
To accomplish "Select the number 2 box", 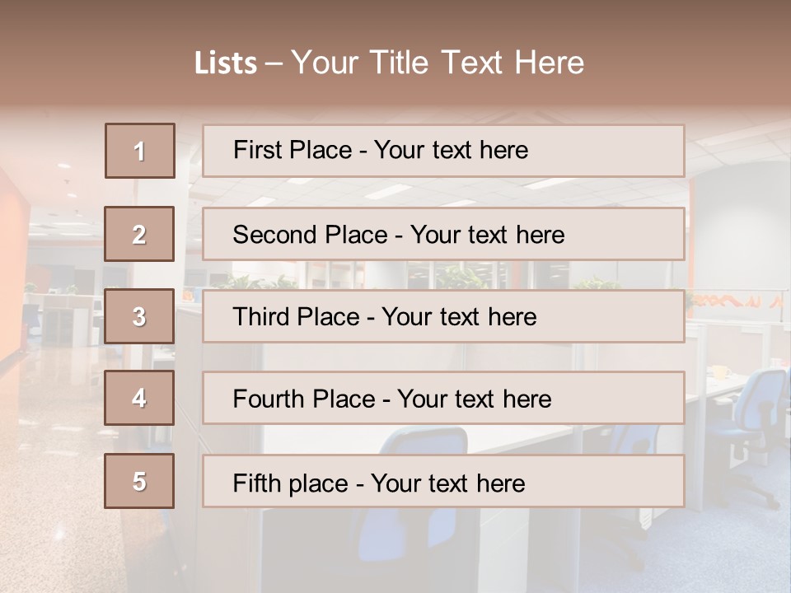I will coord(139,235).
